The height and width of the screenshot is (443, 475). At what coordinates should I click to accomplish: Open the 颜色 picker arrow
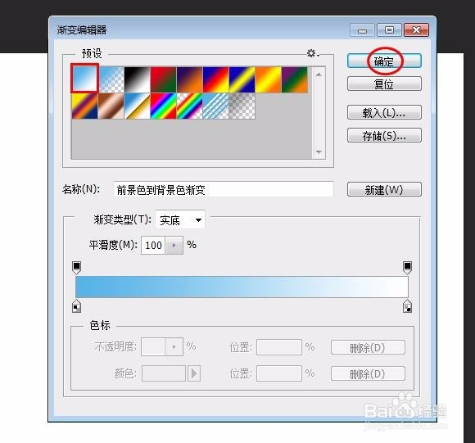pos(194,373)
